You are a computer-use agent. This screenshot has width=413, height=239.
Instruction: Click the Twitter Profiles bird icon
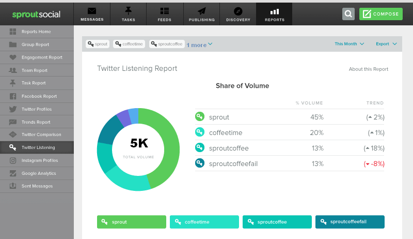[12, 109]
